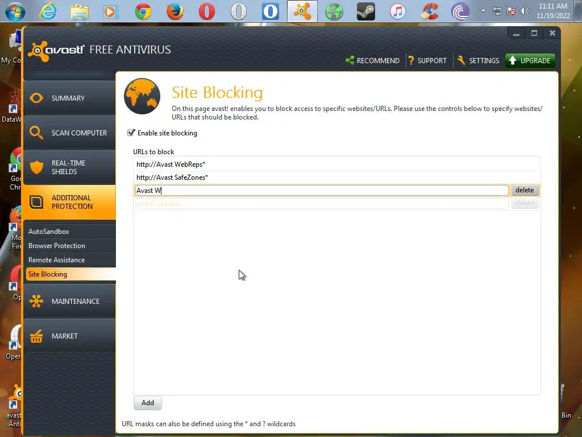Delete the 'Avast W' URL entry
Image resolution: width=582 pixels, height=437 pixels.
525,190
